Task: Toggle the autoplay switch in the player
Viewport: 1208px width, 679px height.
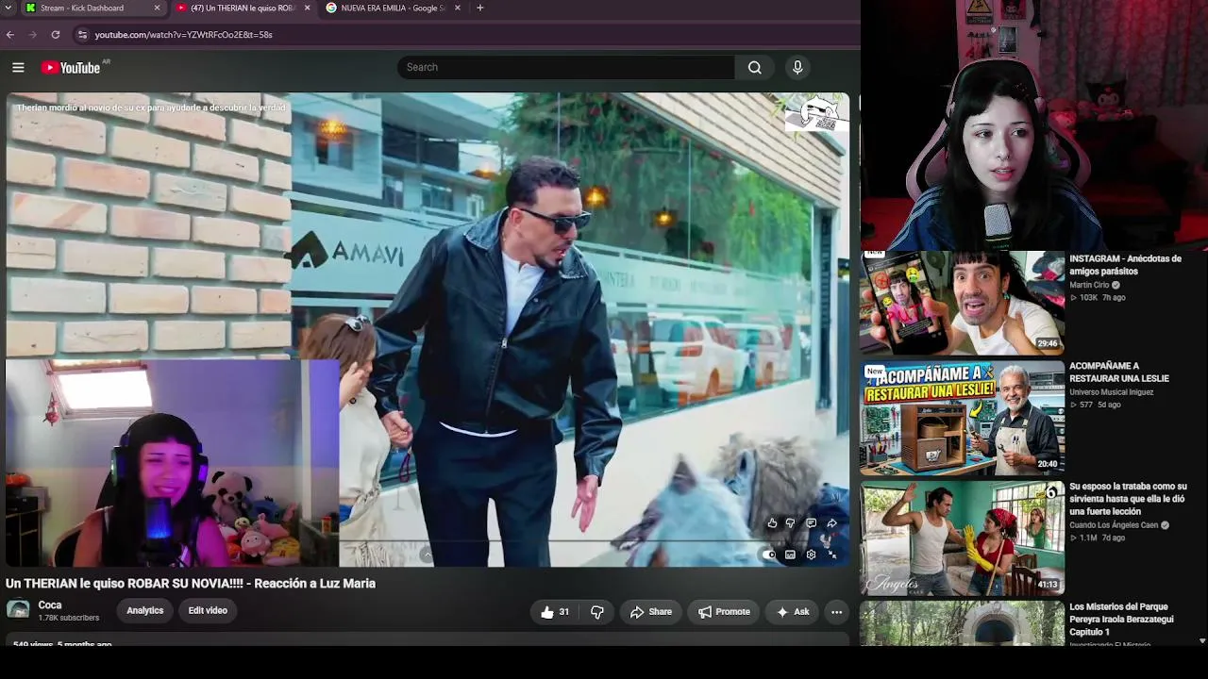Action: click(769, 555)
